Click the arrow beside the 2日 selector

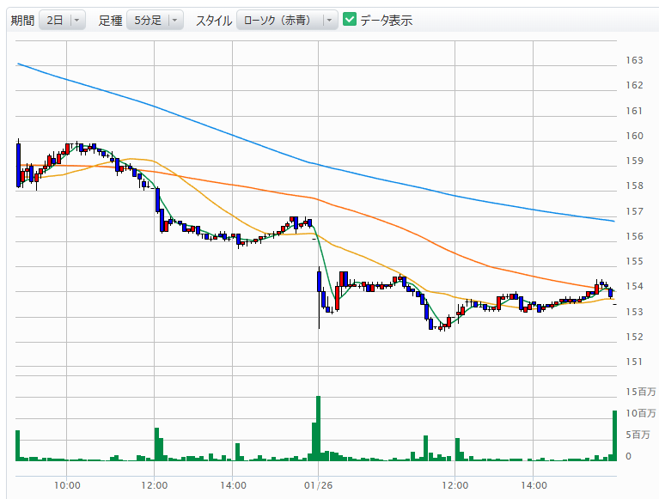[77, 20]
